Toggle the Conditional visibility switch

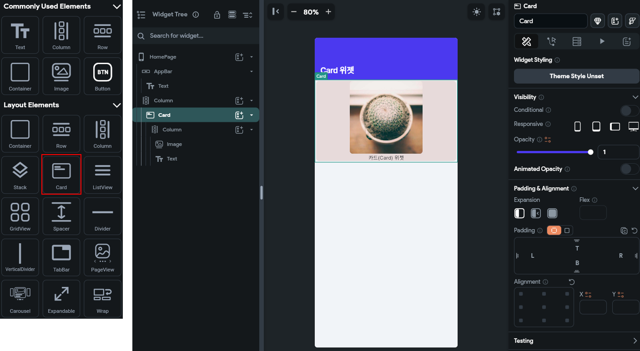coord(630,110)
